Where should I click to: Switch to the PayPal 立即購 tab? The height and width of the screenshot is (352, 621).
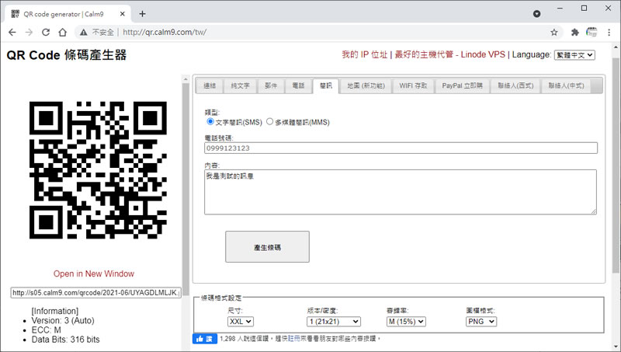[462, 85]
